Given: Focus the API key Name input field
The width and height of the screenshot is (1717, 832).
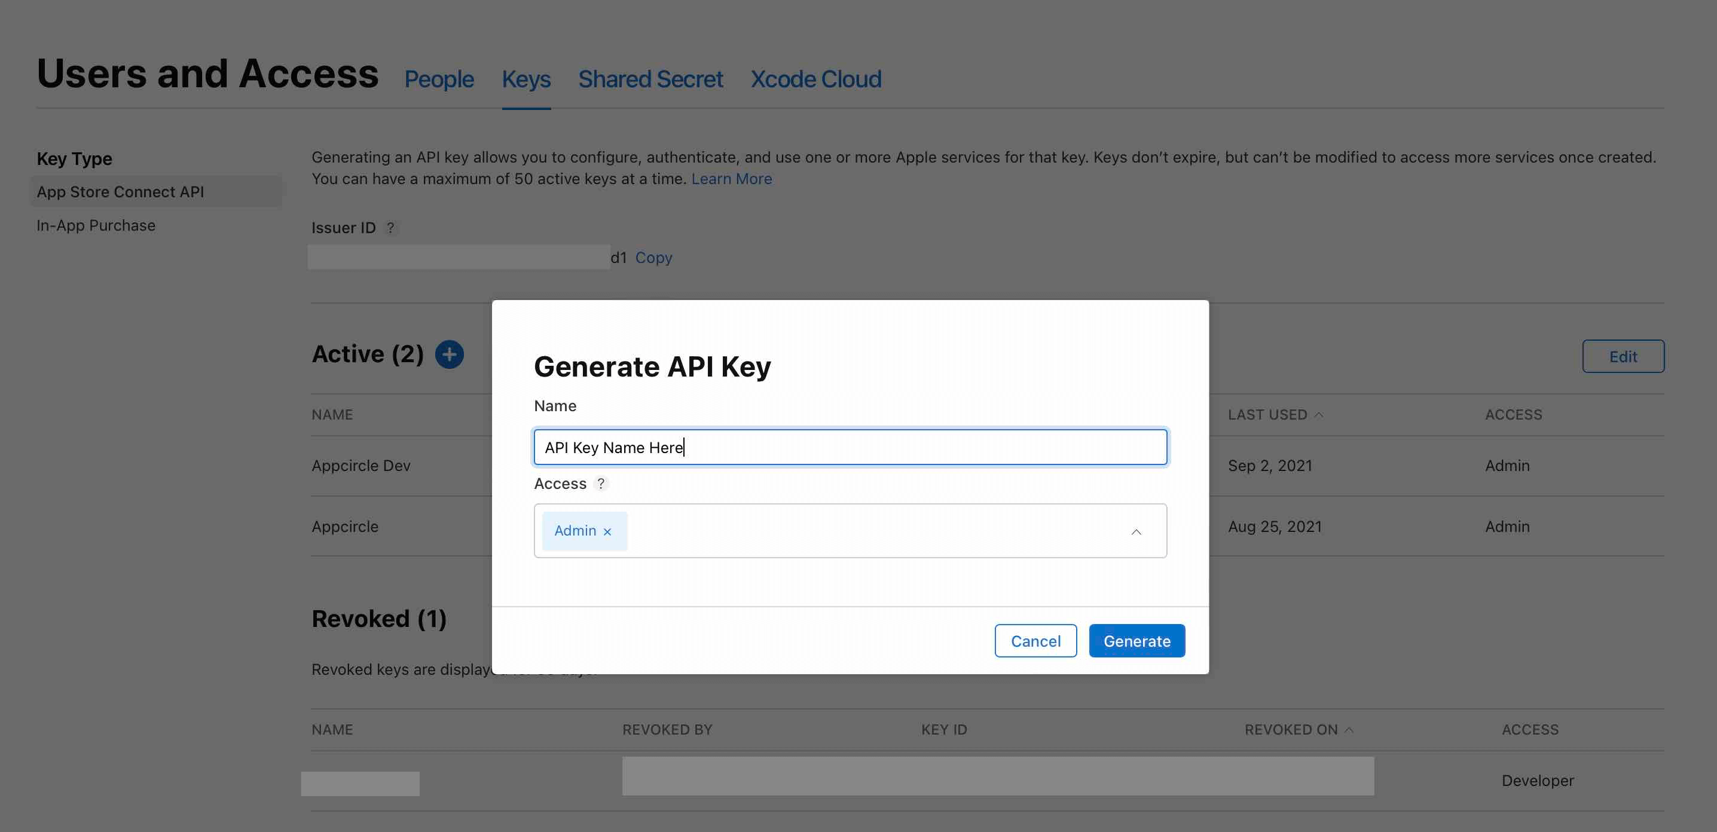Looking at the screenshot, I should 850,447.
